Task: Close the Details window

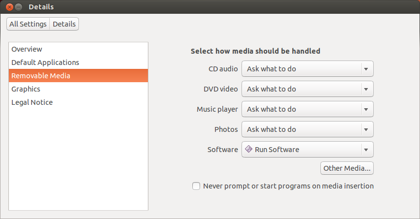Action: 9,7
